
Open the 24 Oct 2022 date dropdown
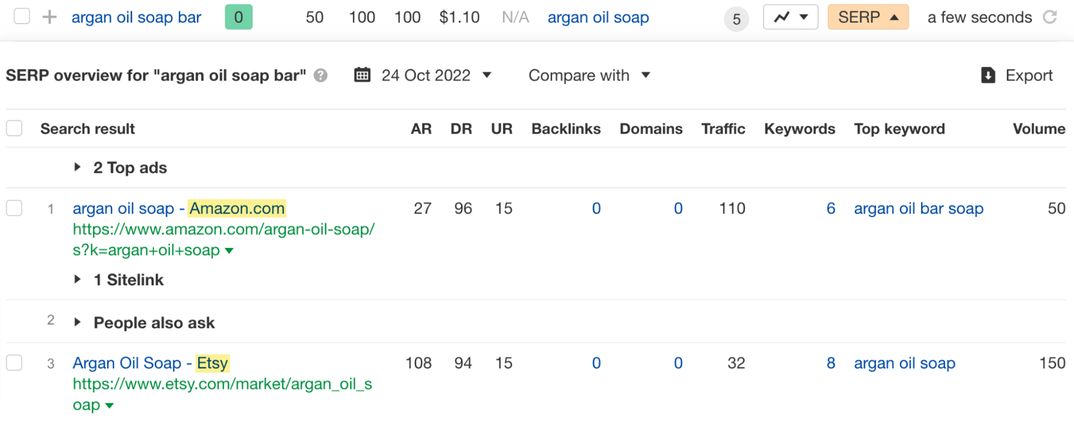point(436,75)
